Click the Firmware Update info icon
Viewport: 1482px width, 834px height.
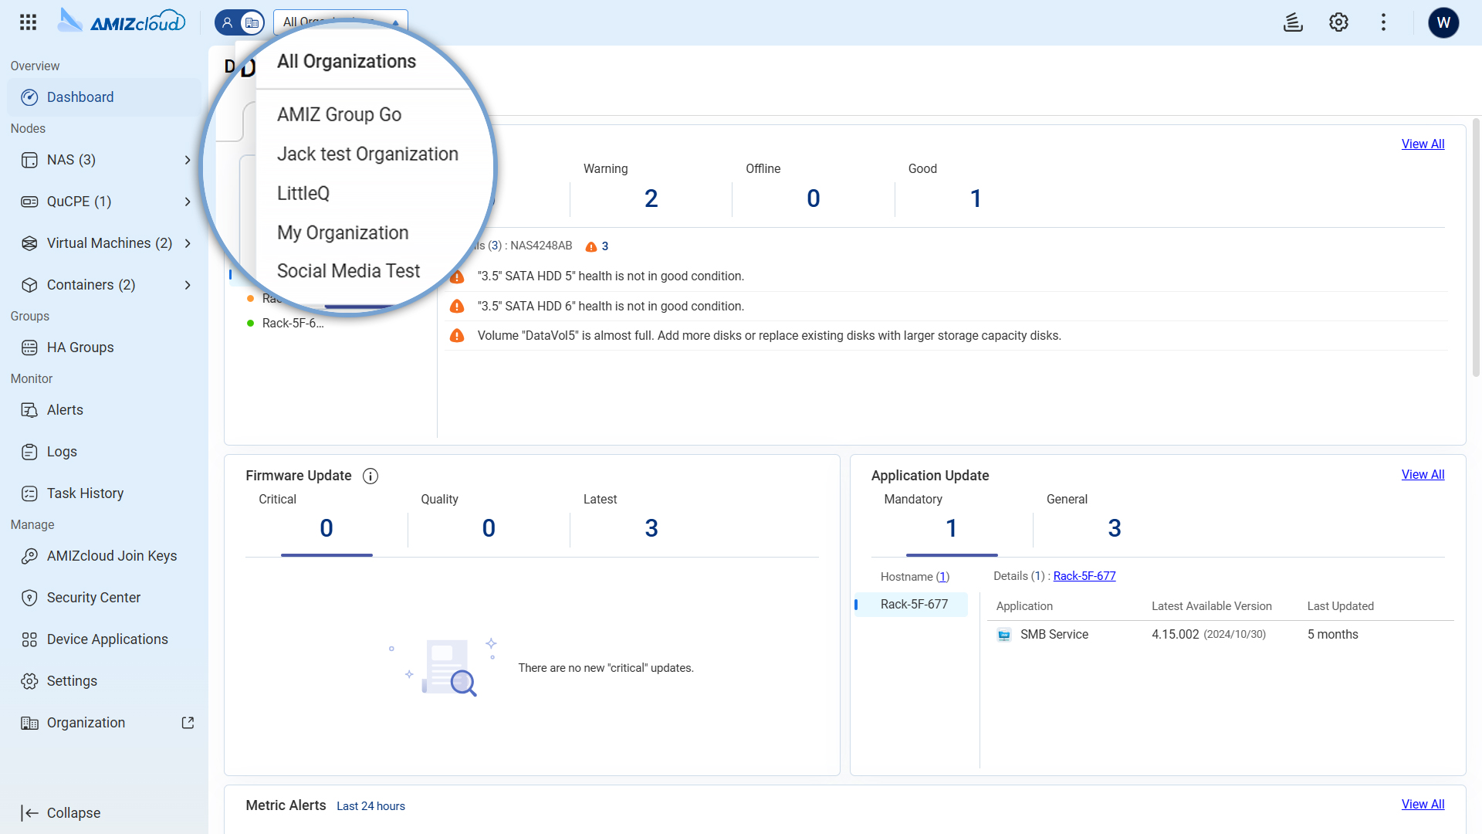coord(370,476)
